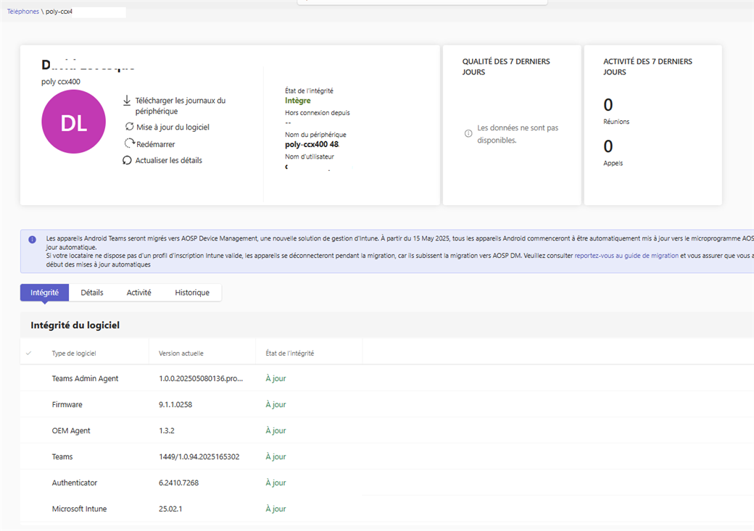Click the Teams software row name

click(62, 456)
